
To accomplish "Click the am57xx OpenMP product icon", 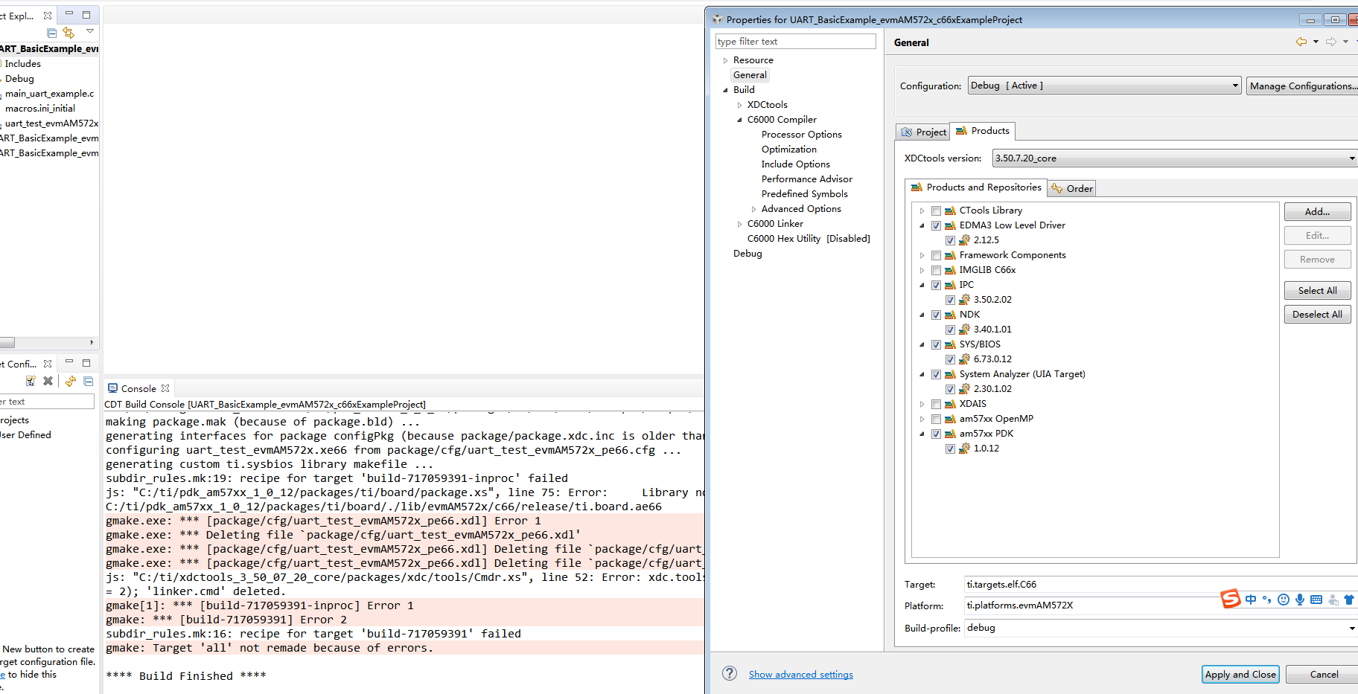I will click(x=950, y=419).
